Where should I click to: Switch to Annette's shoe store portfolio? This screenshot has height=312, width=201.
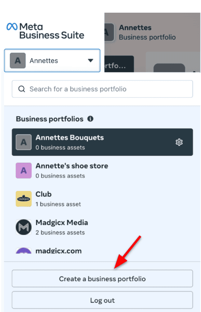93,171
